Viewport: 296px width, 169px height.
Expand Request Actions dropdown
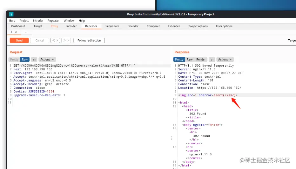[47, 59]
